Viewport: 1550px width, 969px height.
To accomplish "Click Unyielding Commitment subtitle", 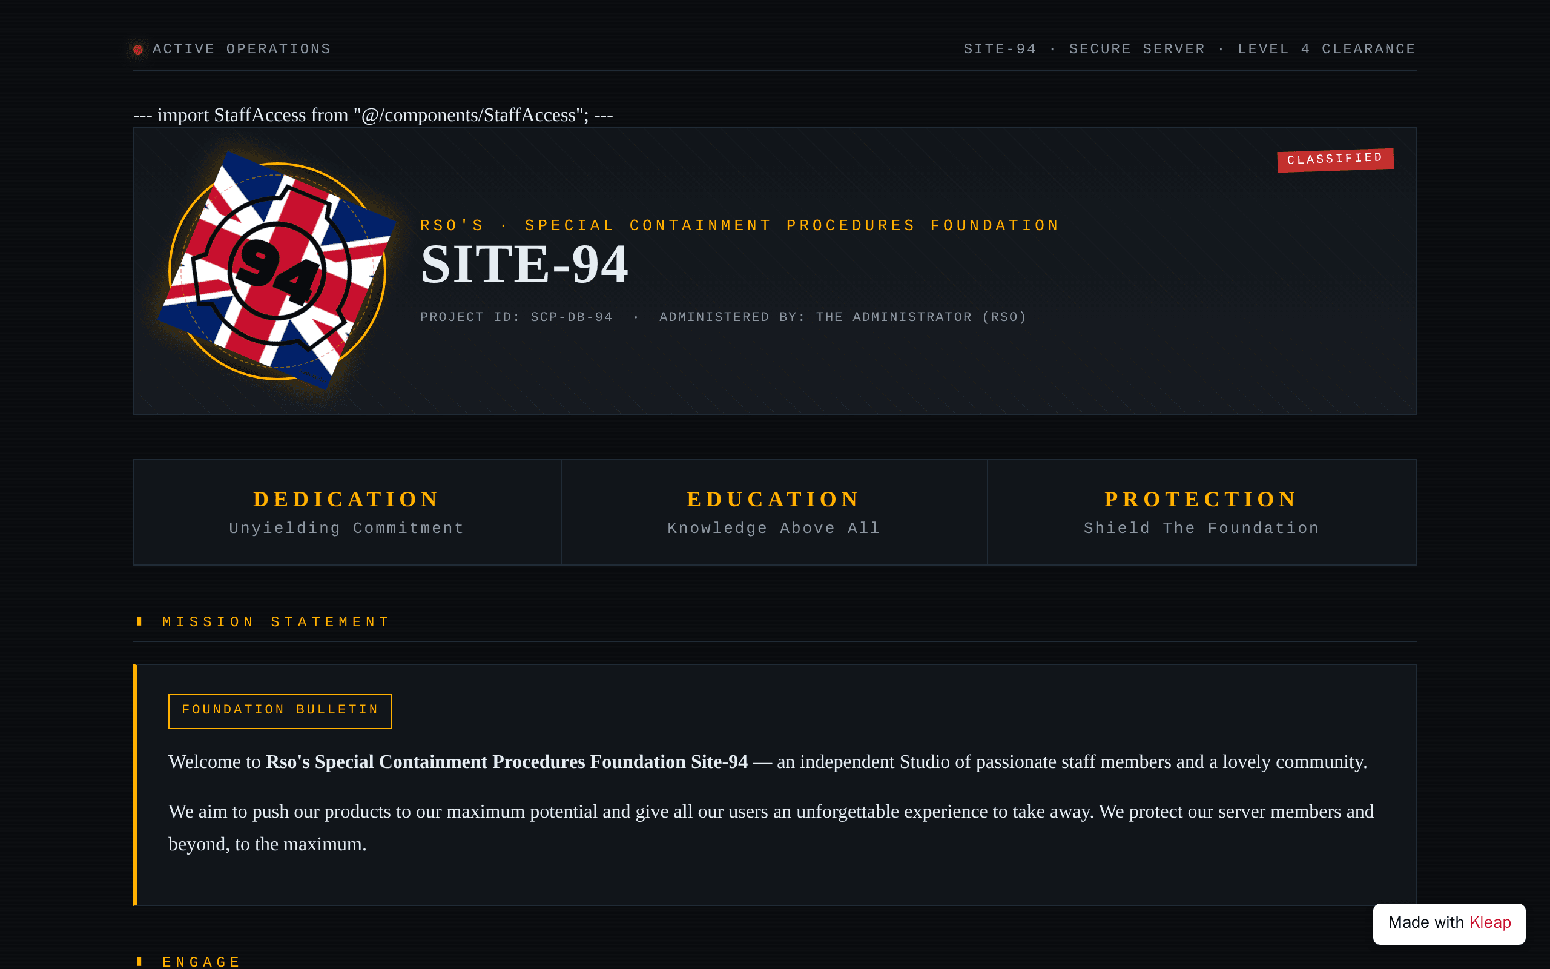I will coord(346,529).
